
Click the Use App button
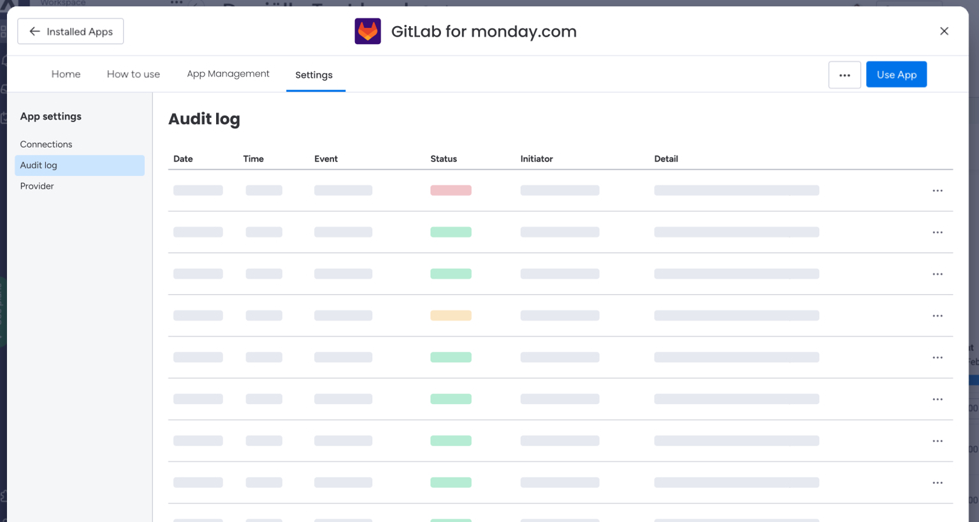(x=896, y=75)
